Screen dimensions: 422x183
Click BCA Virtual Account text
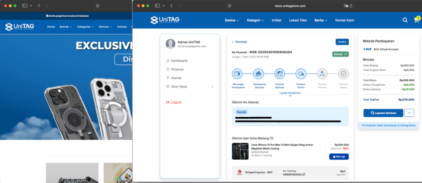(386, 49)
